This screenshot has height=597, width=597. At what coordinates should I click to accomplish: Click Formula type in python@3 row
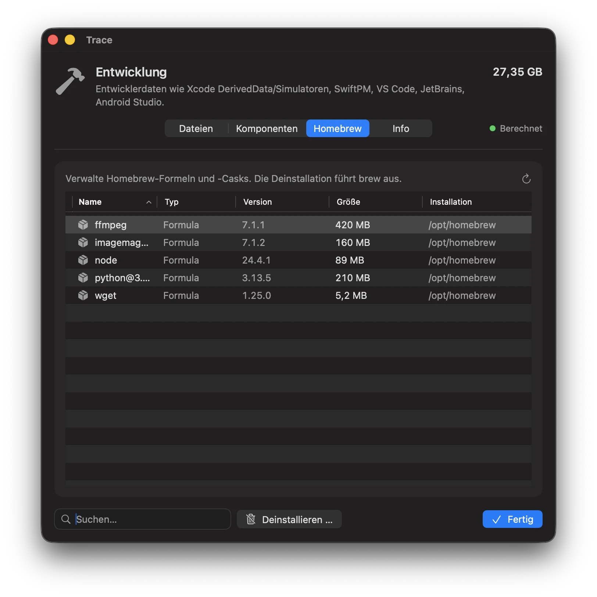click(181, 278)
